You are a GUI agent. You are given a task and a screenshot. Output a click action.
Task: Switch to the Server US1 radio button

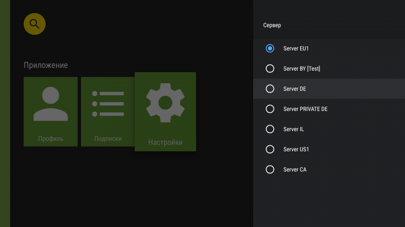tap(270, 149)
